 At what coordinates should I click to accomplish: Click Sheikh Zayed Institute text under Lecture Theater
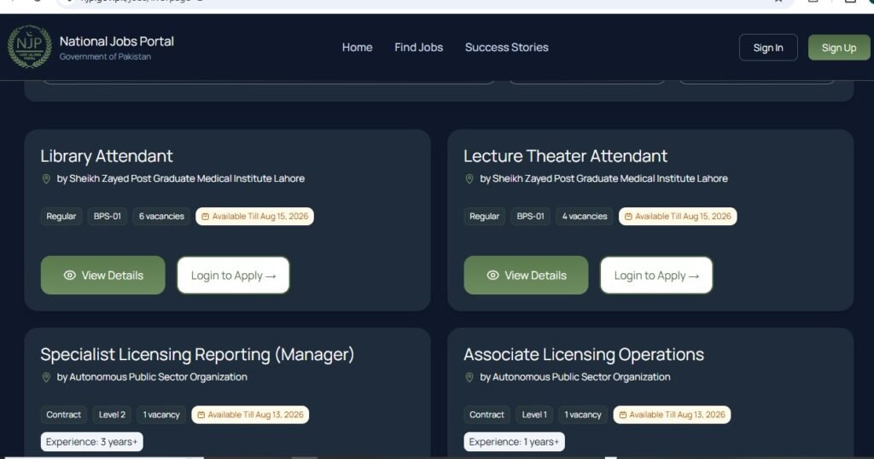[x=603, y=179]
